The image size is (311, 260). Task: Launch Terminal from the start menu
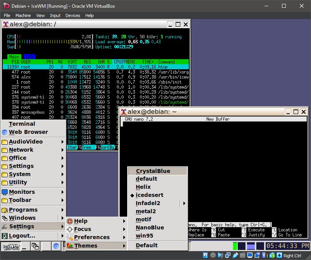(22, 124)
